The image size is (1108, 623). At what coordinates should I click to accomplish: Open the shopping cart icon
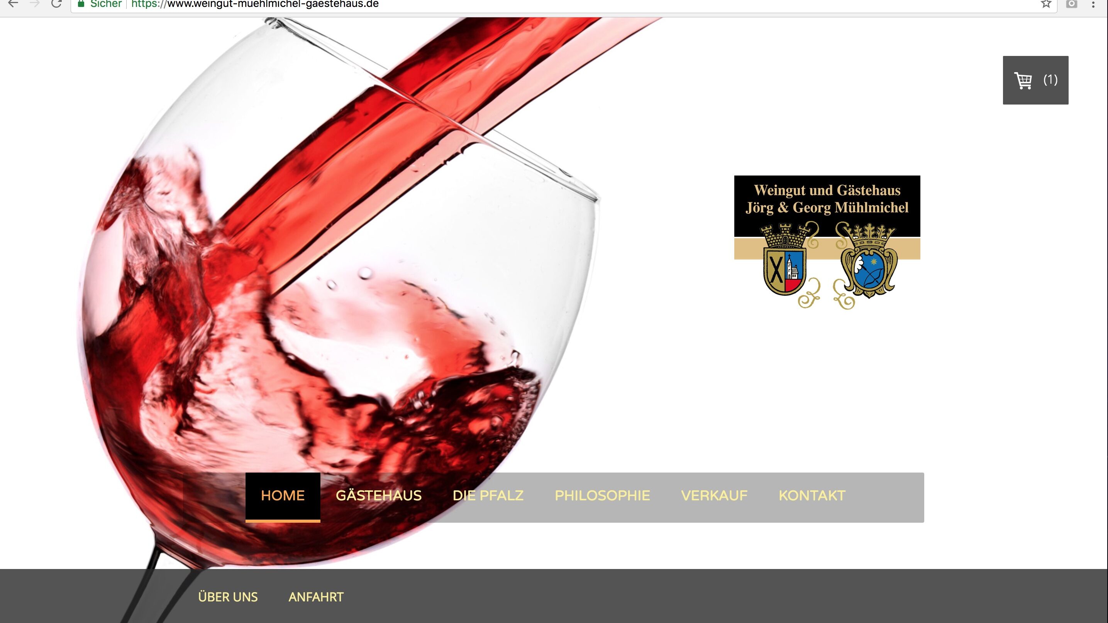click(x=1023, y=80)
